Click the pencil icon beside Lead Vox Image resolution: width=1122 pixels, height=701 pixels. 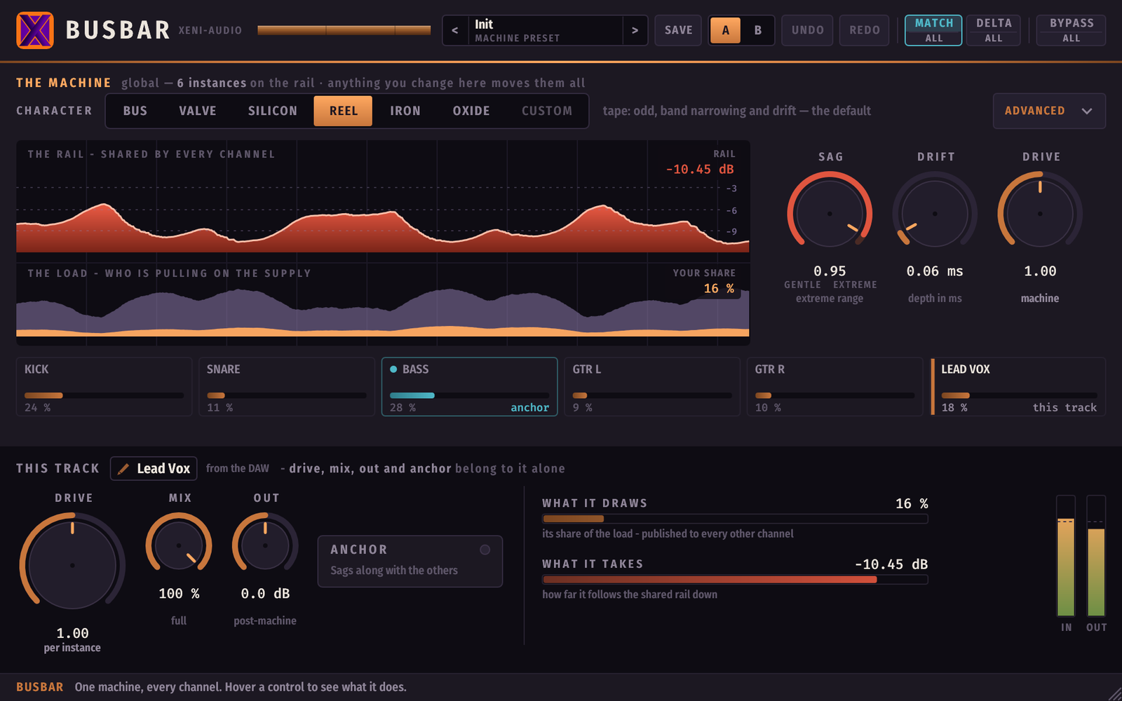coord(123,468)
